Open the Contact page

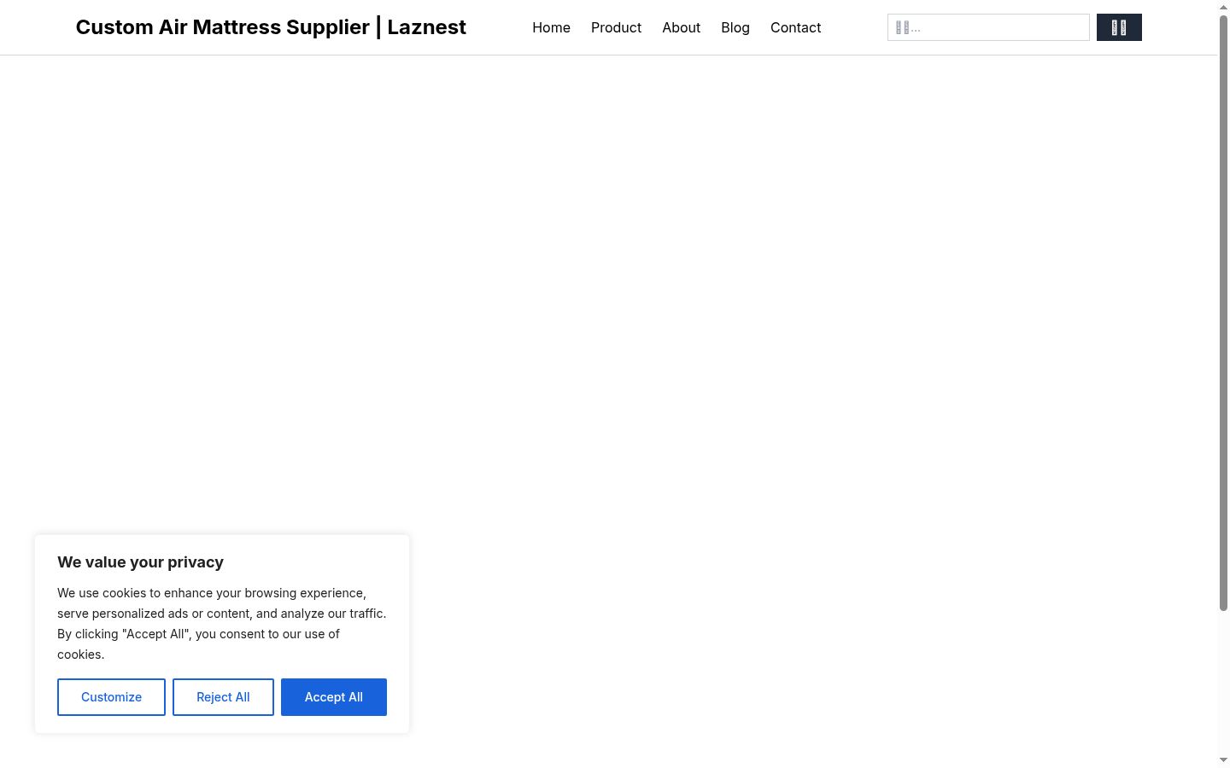click(795, 27)
